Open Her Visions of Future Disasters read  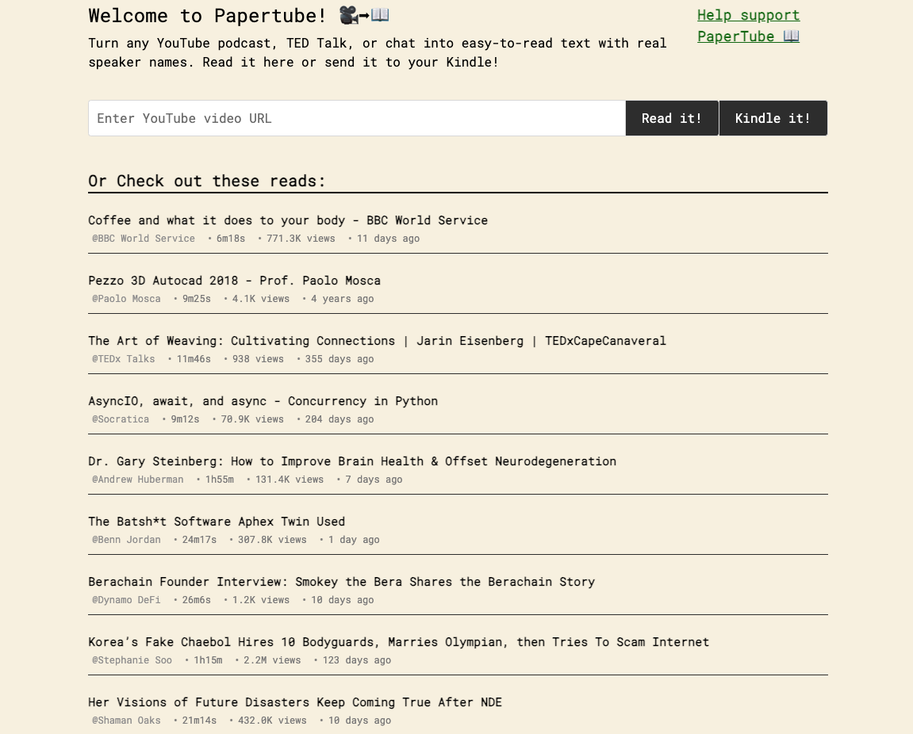[x=294, y=702]
